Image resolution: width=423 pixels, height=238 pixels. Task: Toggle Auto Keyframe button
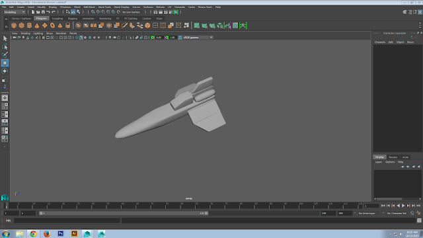pyautogui.click(x=412, y=213)
